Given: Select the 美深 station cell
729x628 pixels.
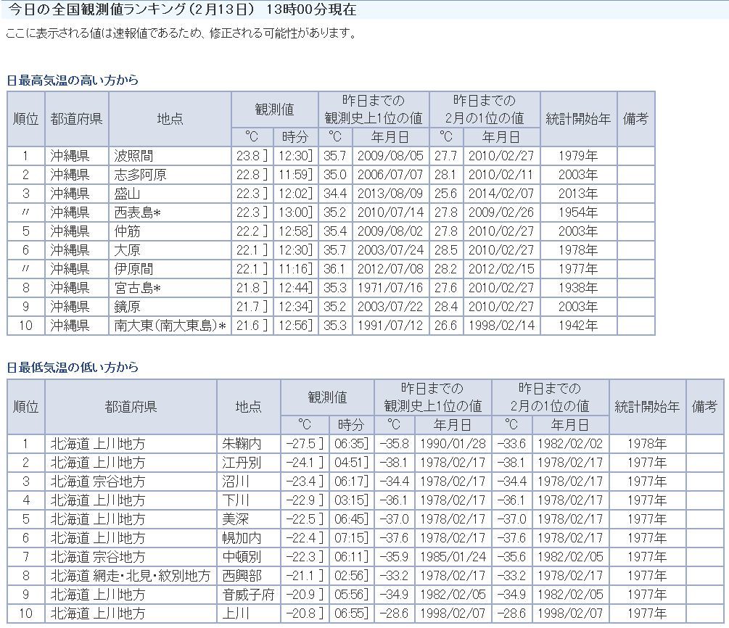Looking at the screenshot, I should [248, 518].
